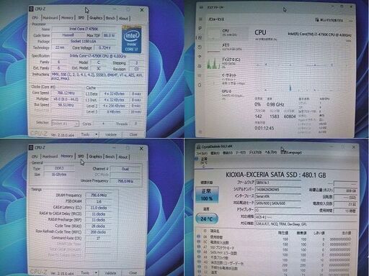This screenshot has height=276, width=369.
Task: Open ヘルプ(H) menu in CrystalDiskInfo
Action: pos(271,152)
